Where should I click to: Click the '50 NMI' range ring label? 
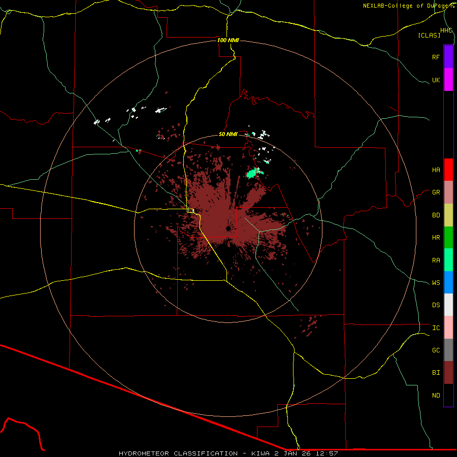(228, 134)
